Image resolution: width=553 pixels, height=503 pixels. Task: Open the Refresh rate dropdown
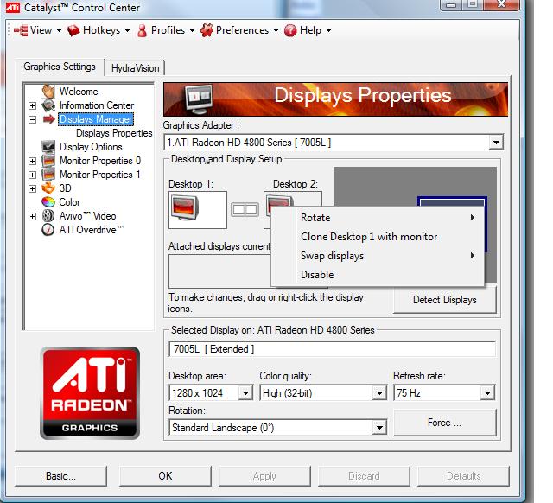click(x=487, y=392)
